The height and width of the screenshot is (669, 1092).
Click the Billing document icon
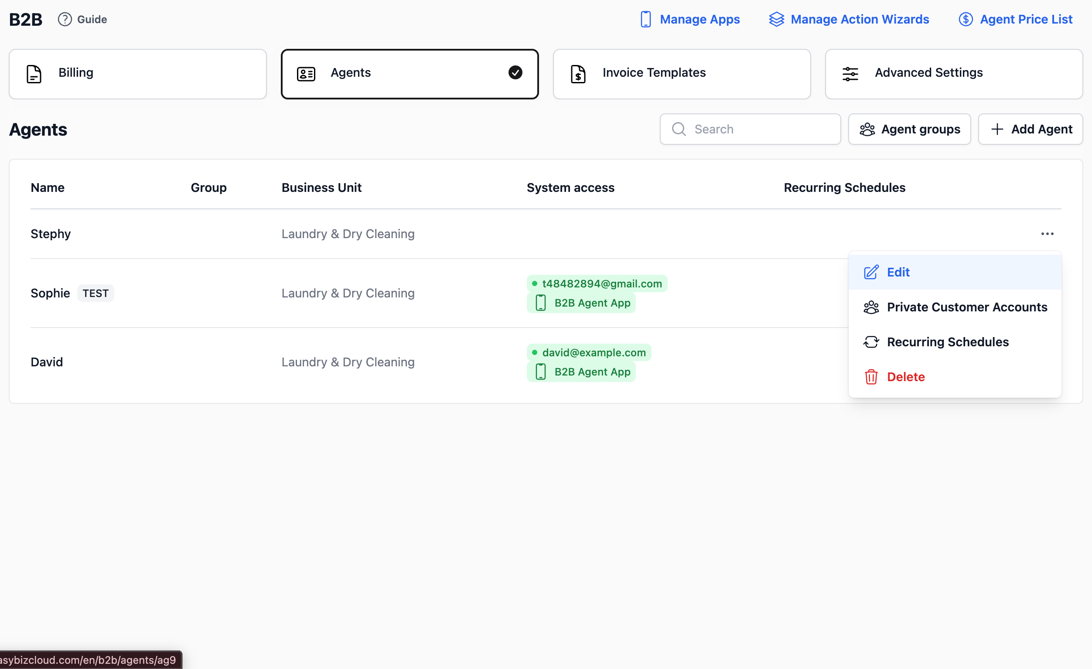coord(34,74)
